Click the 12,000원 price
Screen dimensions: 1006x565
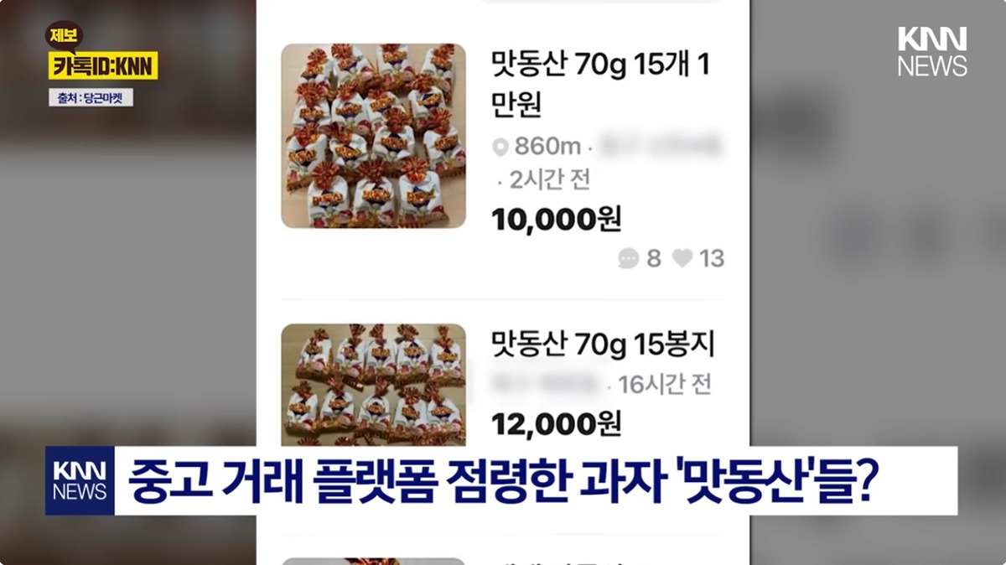tap(556, 424)
